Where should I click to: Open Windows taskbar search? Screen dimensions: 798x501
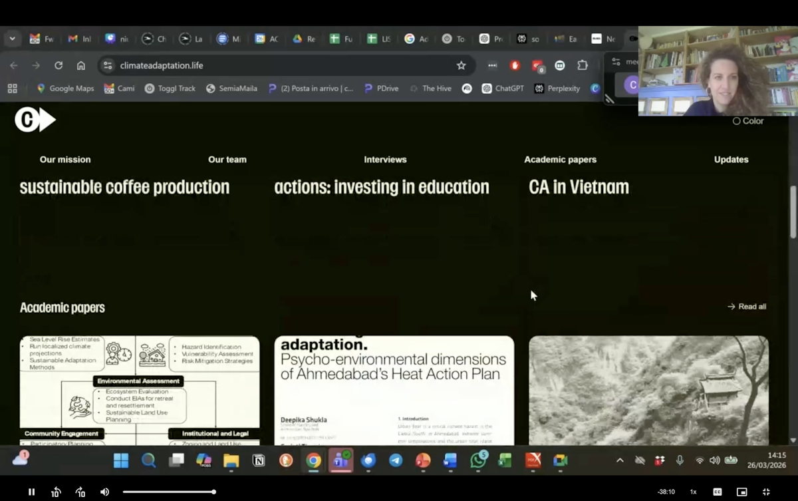click(x=148, y=460)
